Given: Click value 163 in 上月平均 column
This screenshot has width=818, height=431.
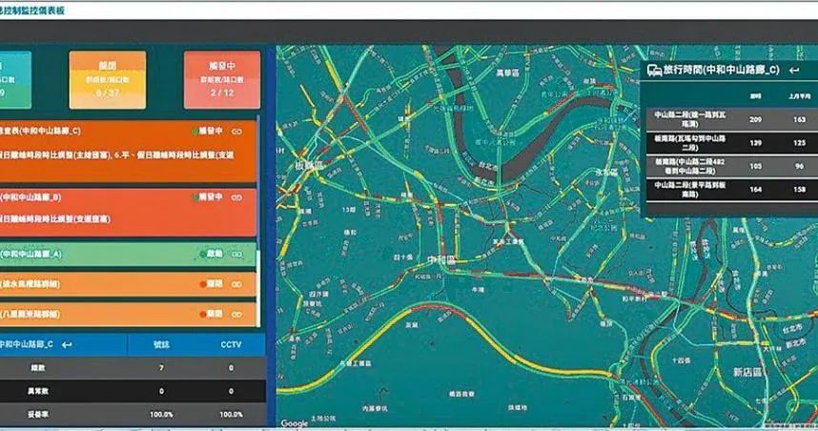Looking at the screenshot, I should (x=799, y=119).
